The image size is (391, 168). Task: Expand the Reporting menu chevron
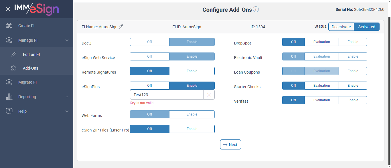(67, 97)
